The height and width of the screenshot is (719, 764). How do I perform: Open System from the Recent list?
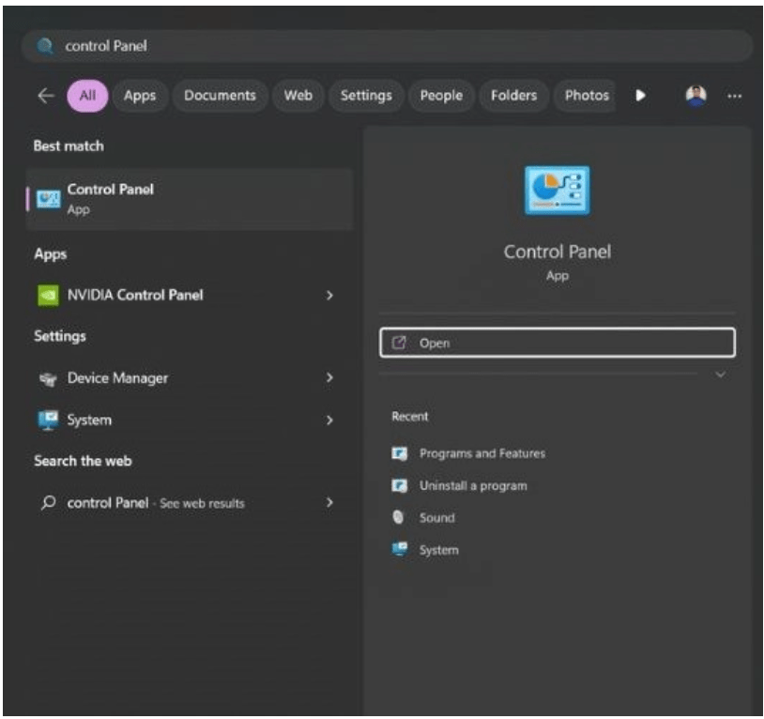coord(425,549)
